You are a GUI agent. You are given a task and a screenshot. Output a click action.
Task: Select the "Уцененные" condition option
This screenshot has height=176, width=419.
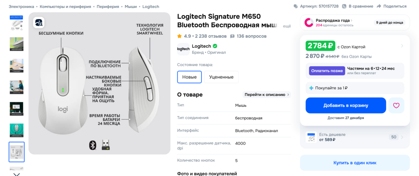[221, 77]
